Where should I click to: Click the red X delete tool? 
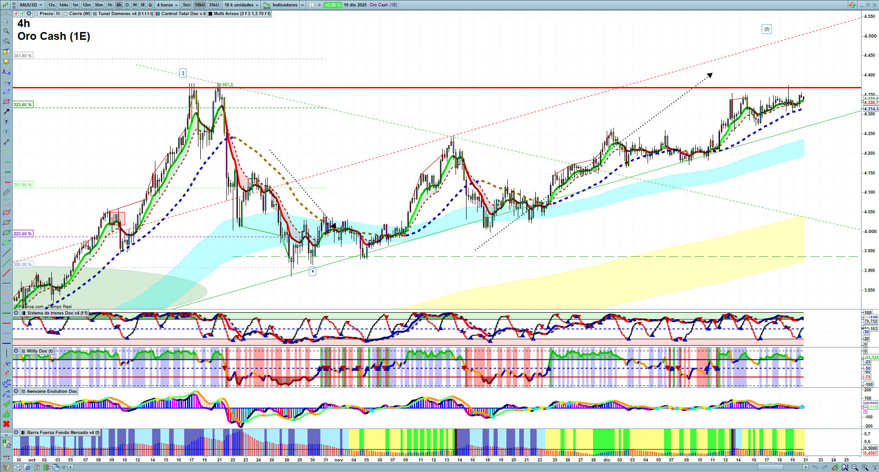click(6, 424)
